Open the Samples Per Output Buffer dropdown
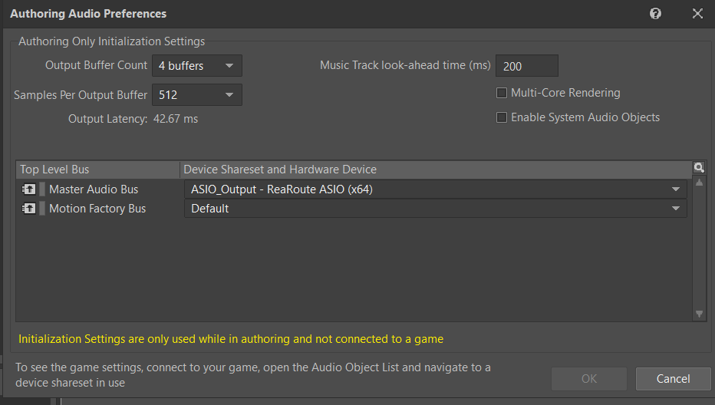 click(x=197, y=95)
